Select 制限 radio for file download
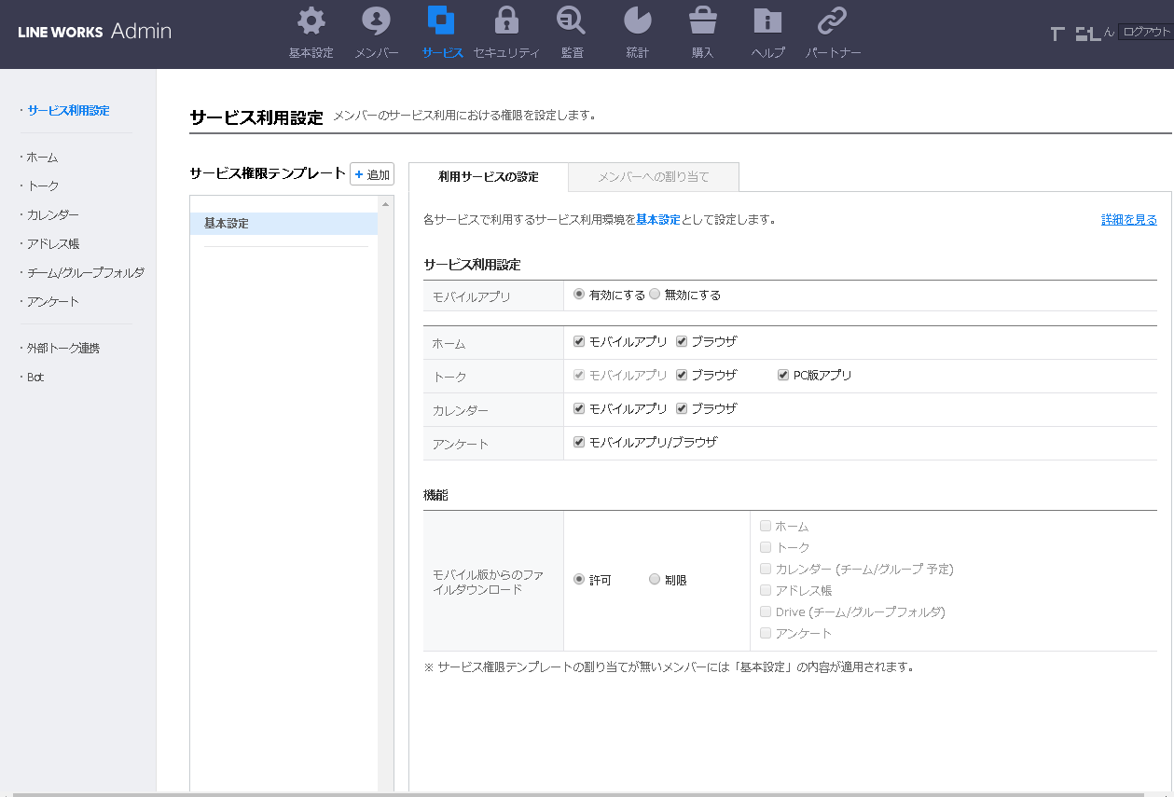This screenshot has width=1174, height=797. [655, 579]
